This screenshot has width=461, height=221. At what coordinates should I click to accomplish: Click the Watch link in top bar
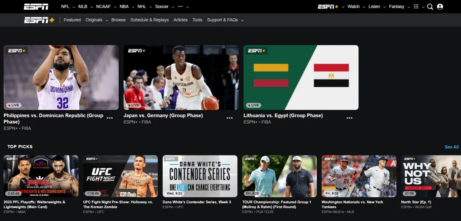pos(353,6)
